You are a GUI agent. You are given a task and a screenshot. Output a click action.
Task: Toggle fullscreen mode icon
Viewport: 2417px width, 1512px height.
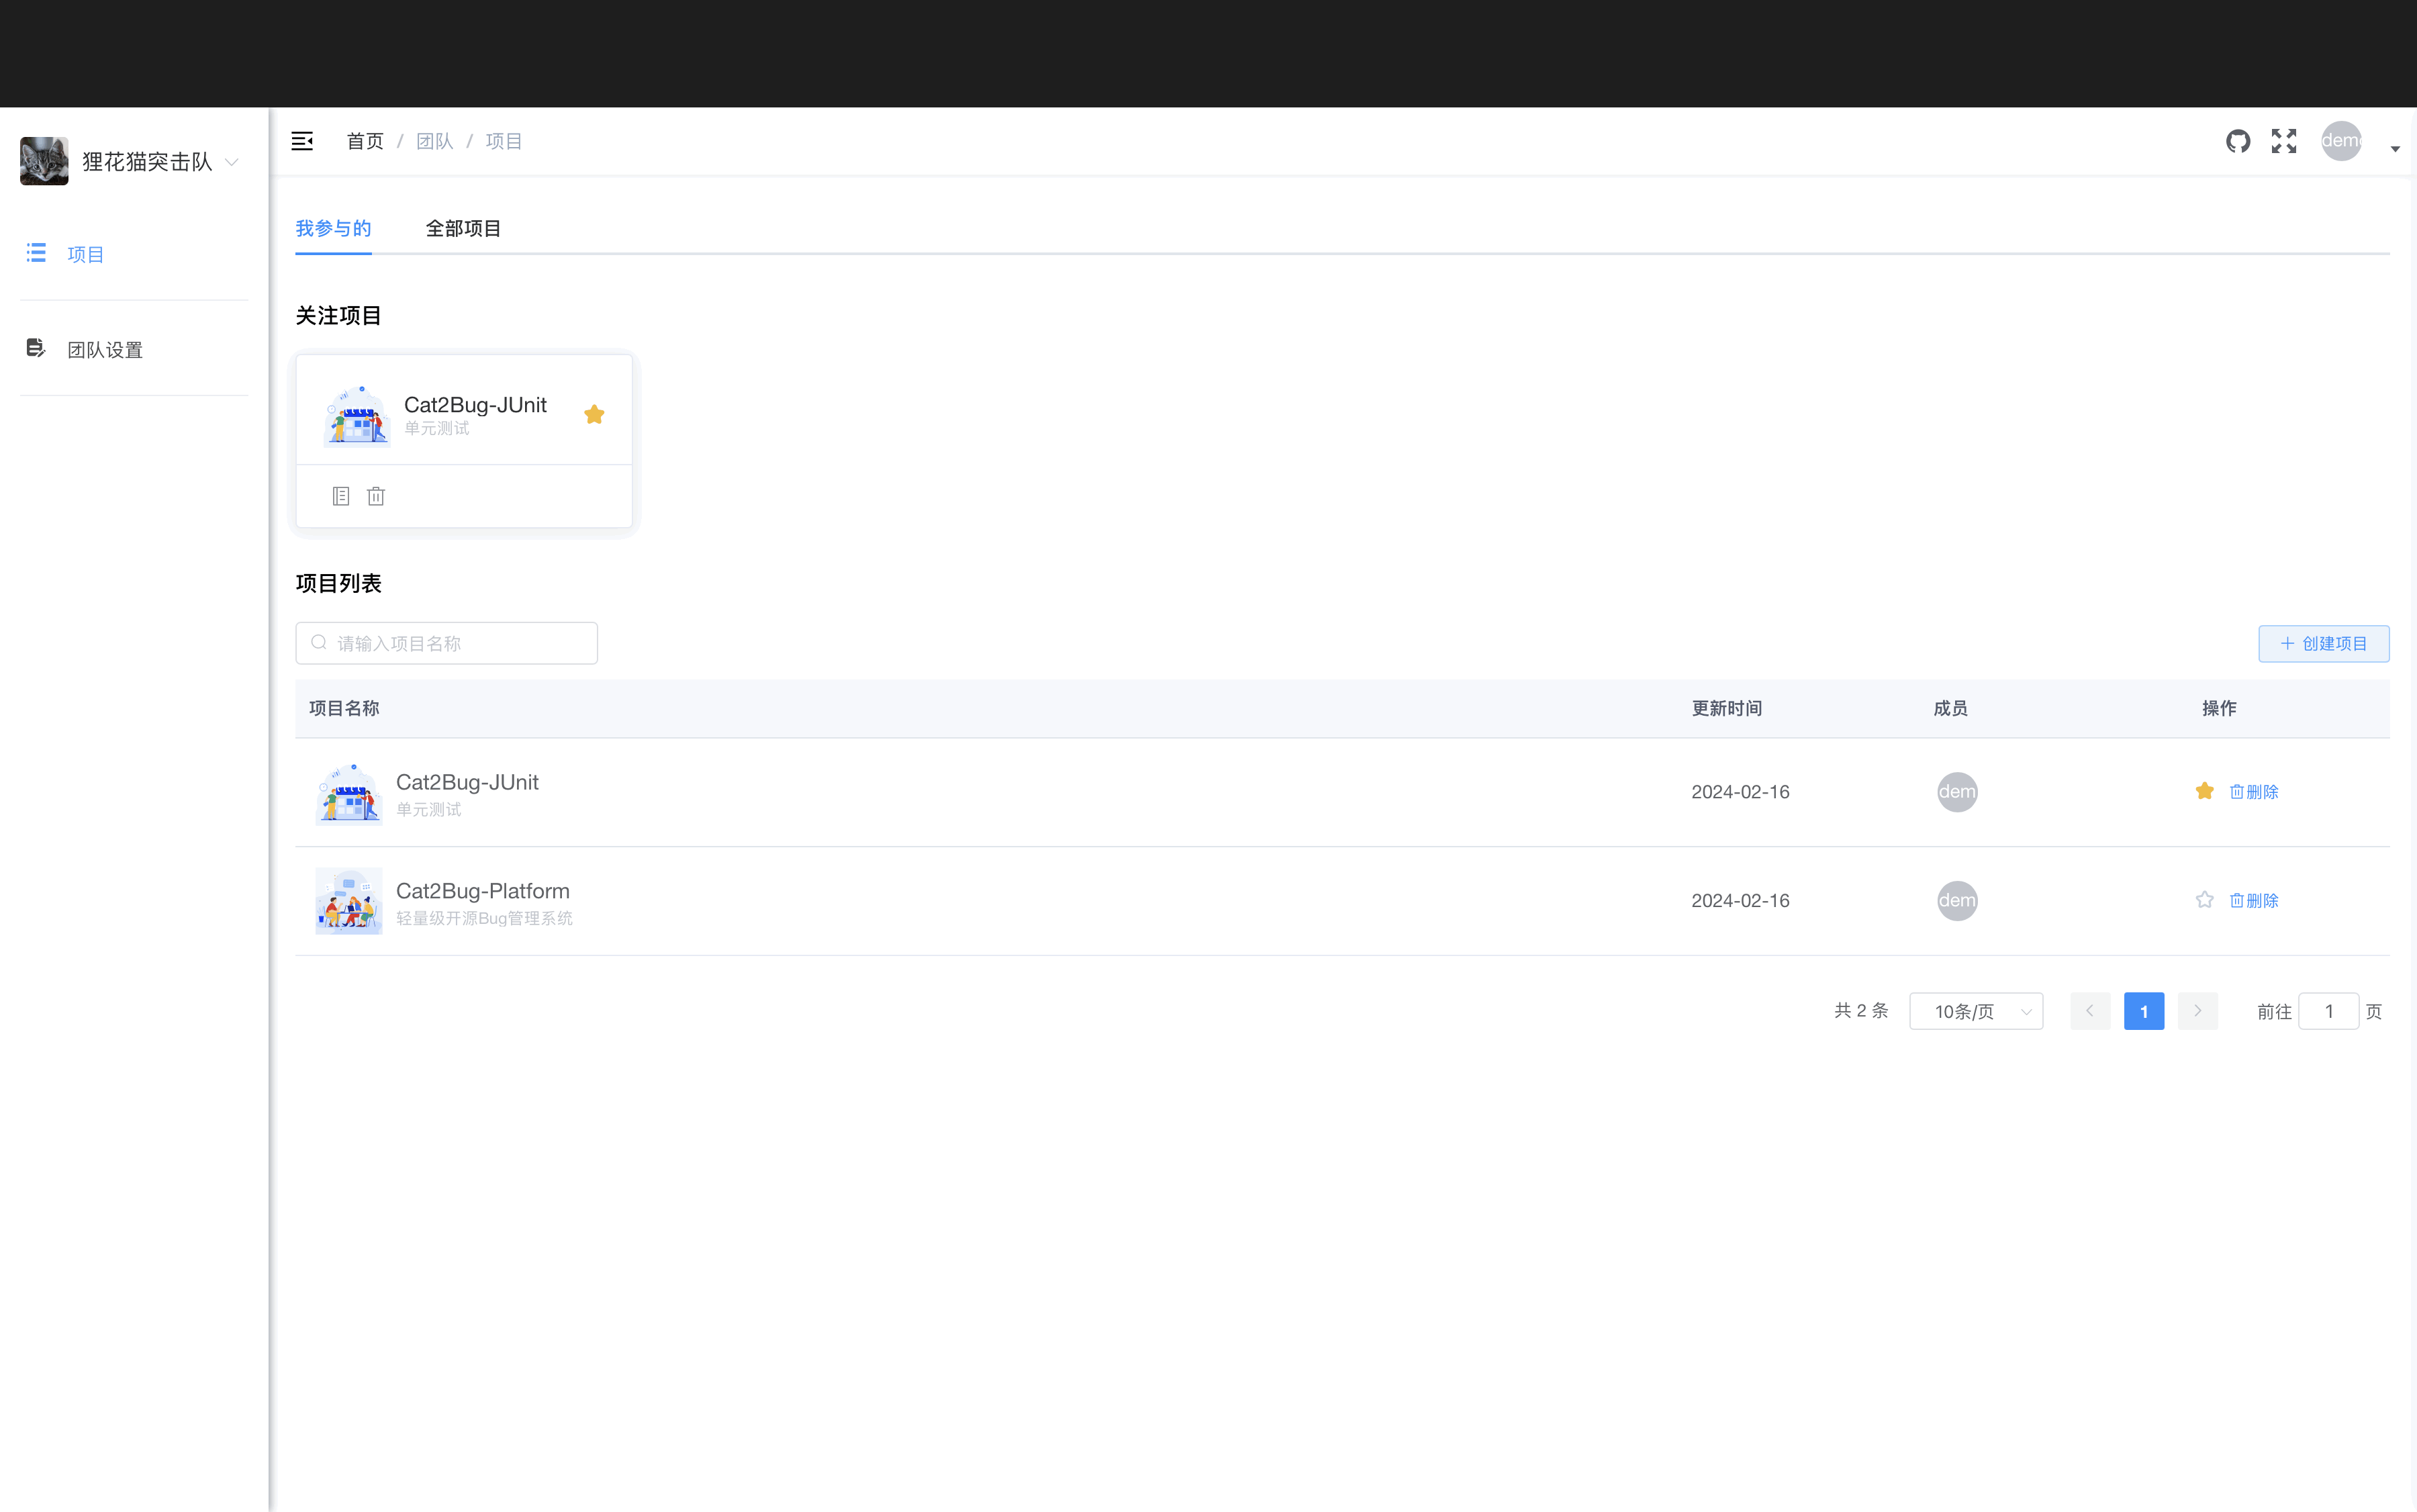(2284, 141)
